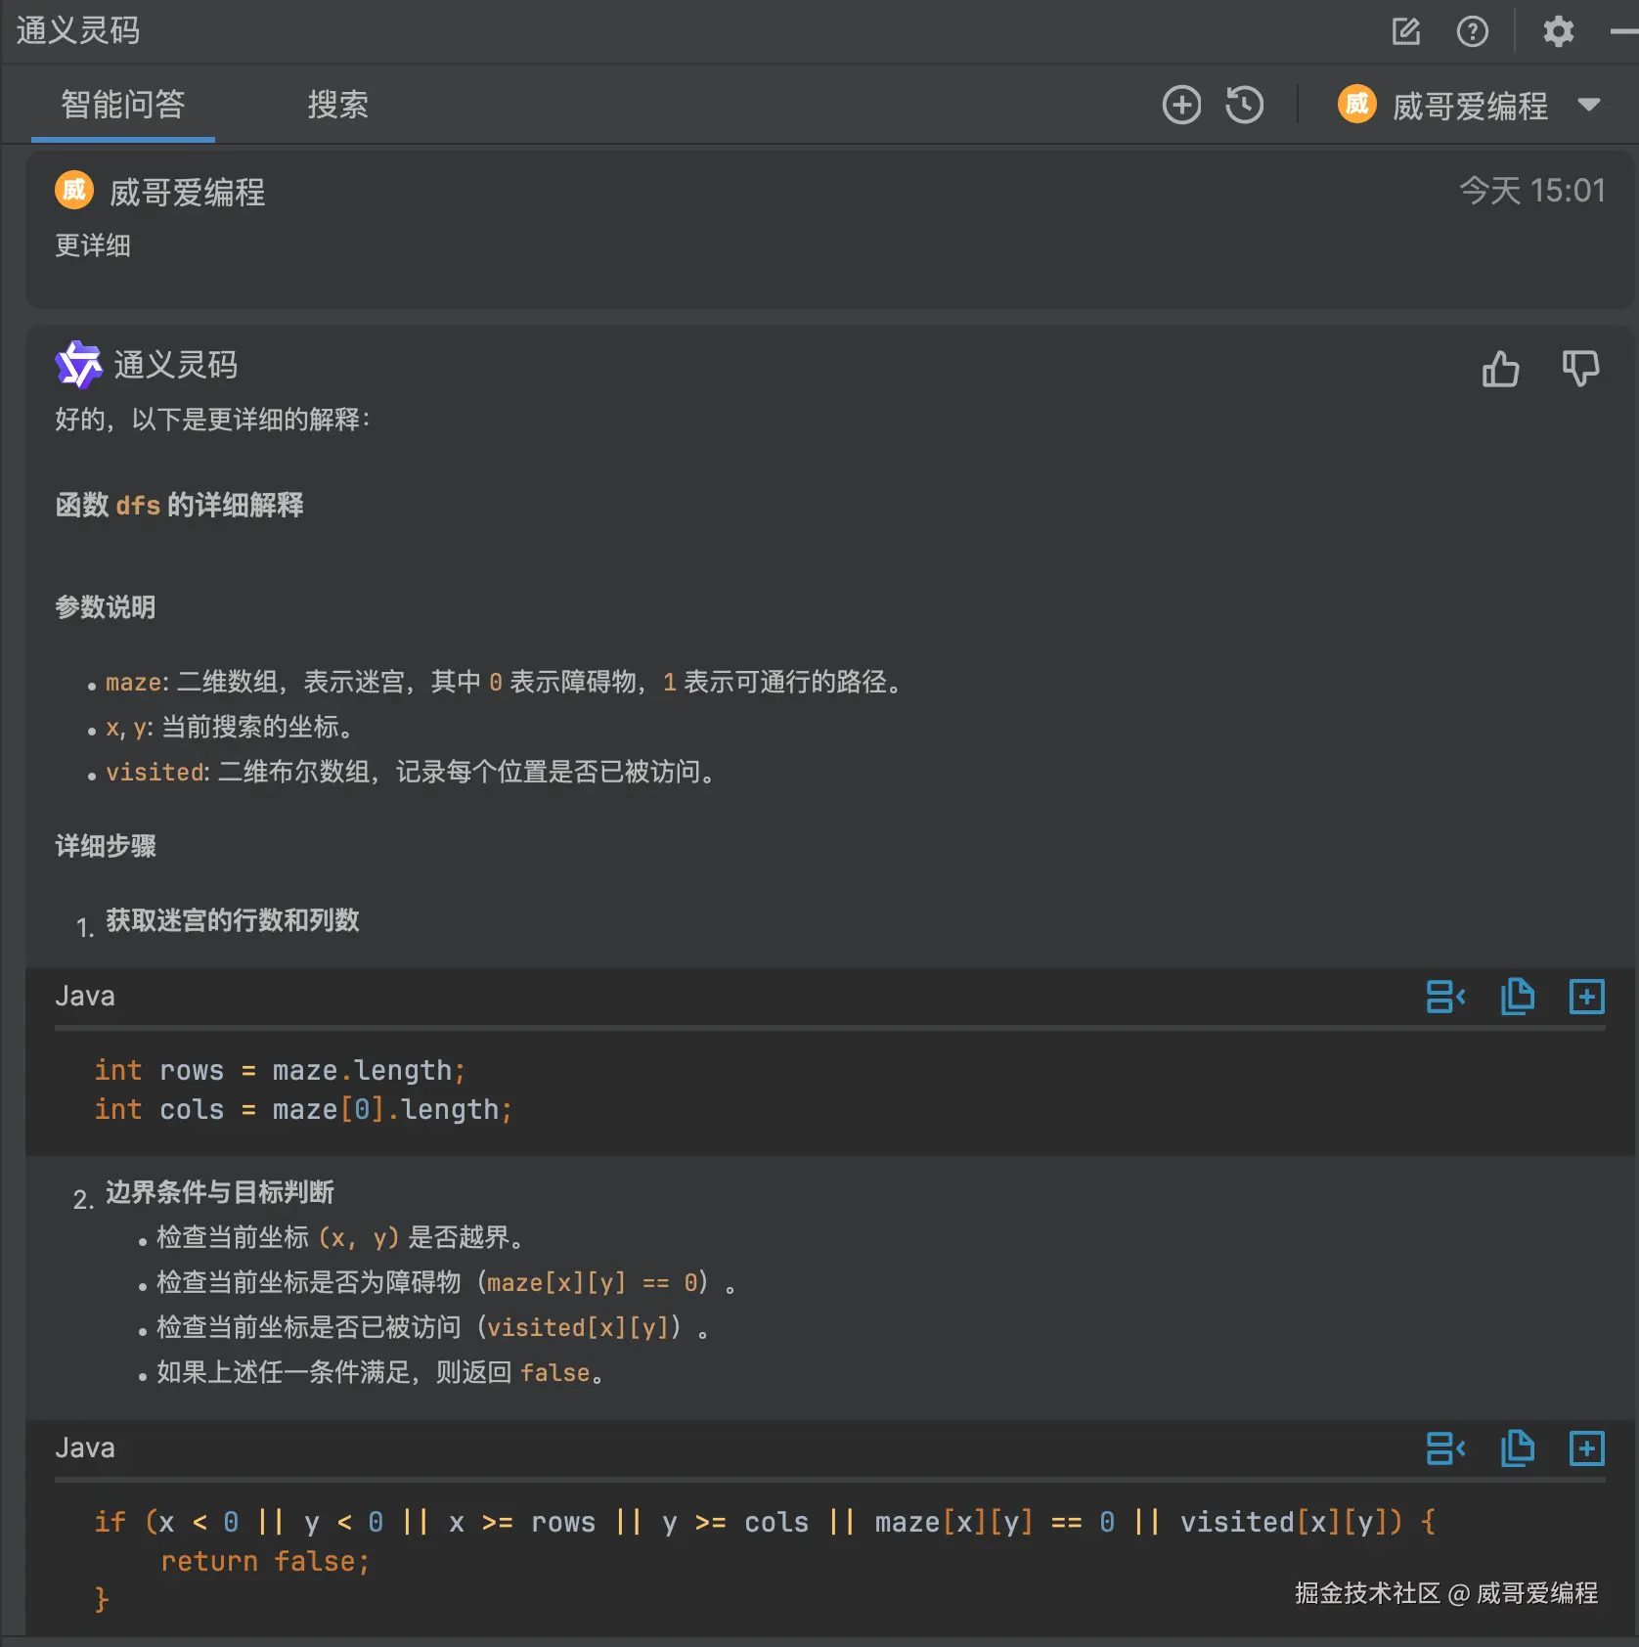Open the help question mark icon
Viewport: 1639px width, 1647px height.
(1472, 31)
